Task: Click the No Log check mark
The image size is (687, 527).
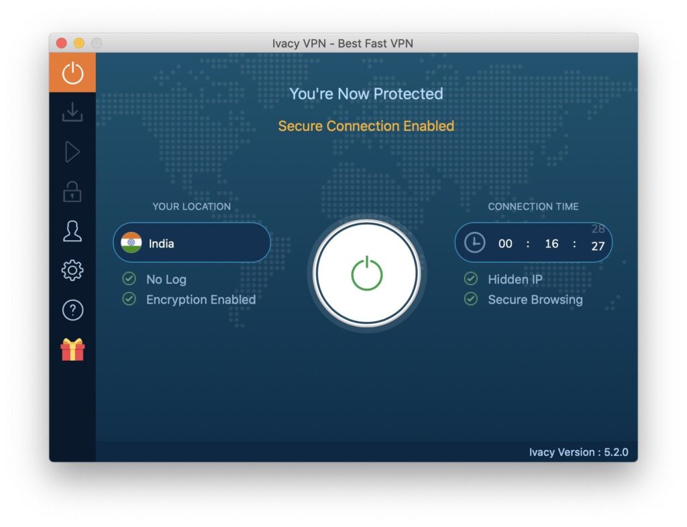Action: [x=129, y=278]
